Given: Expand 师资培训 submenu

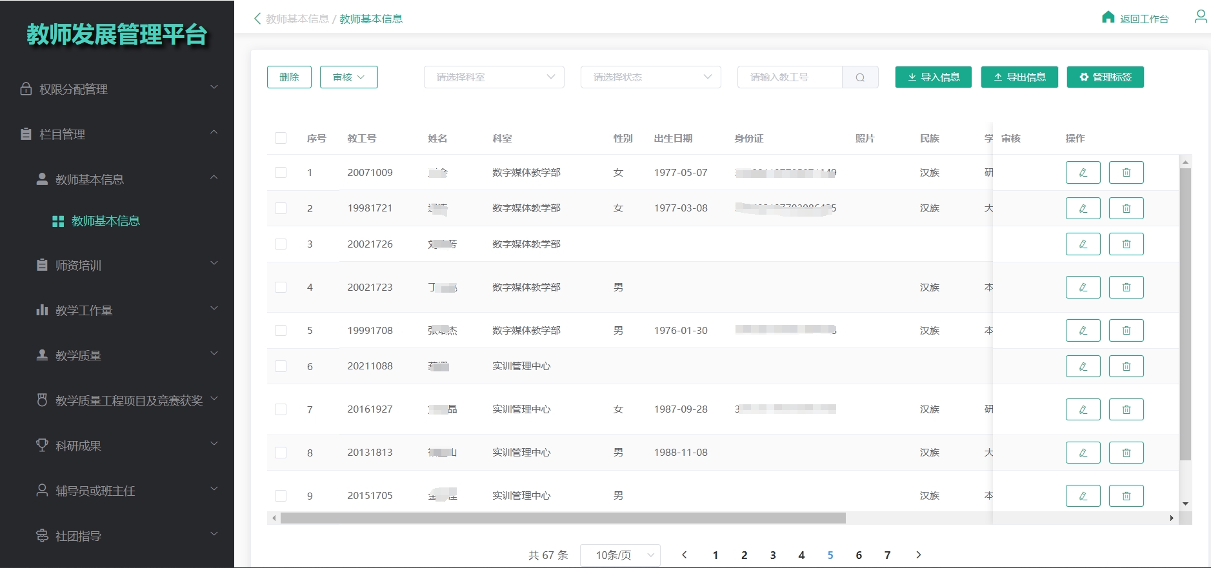Looking at the screenshot, I should pyautogui.click(x=117, y=265).
